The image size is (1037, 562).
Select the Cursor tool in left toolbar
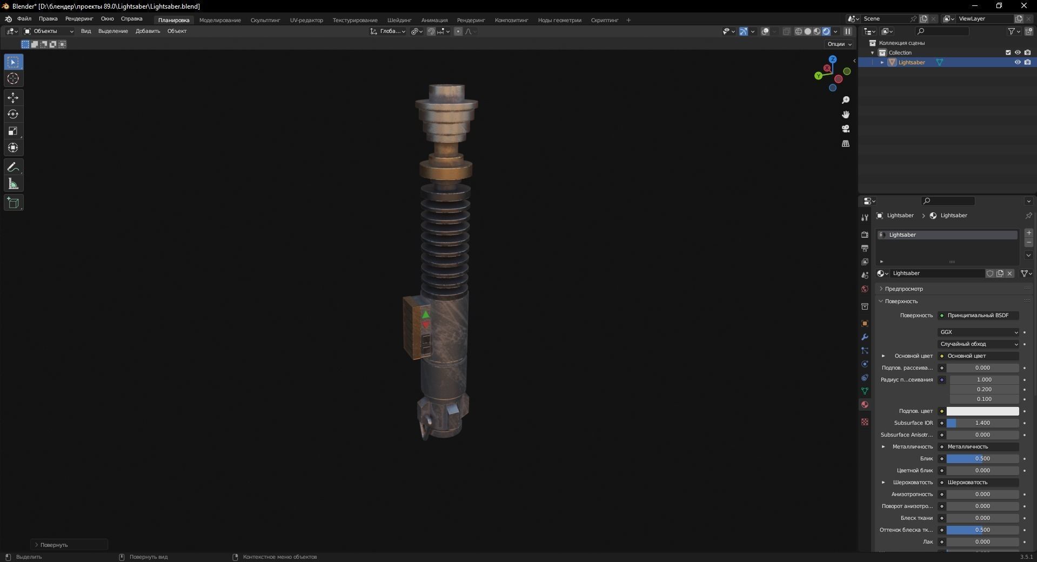tap(13, 79)
